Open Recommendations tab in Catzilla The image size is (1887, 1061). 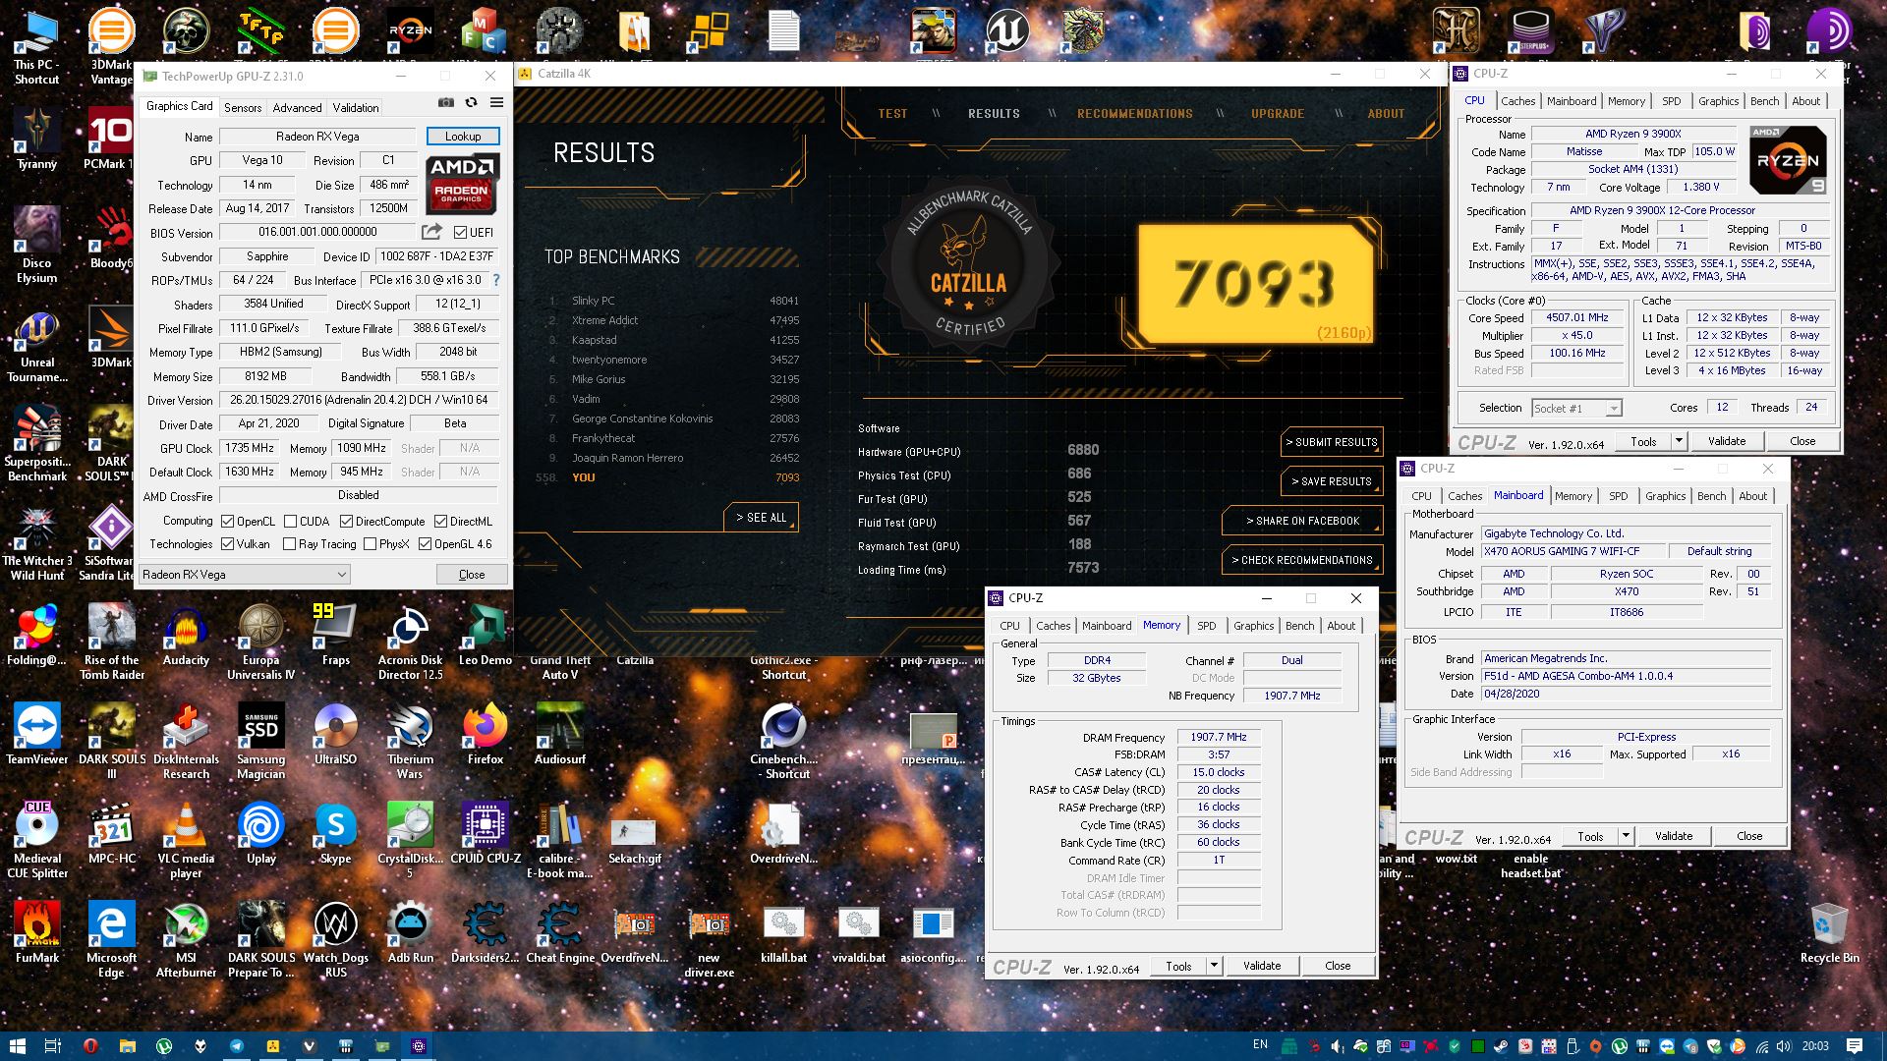click(x=1134, y=114)
